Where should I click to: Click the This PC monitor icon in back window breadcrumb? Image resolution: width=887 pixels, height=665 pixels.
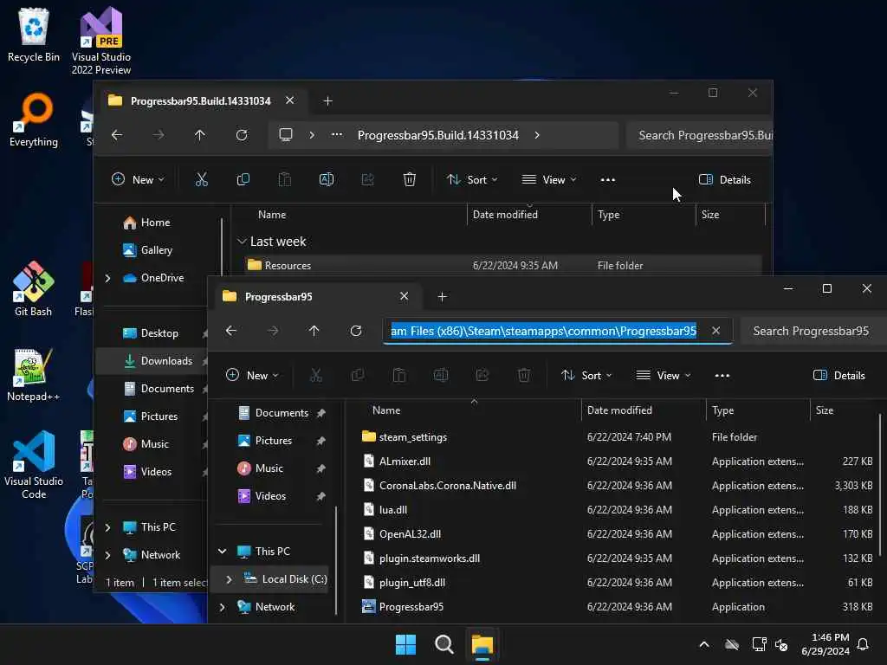click(x=286, y=135)
